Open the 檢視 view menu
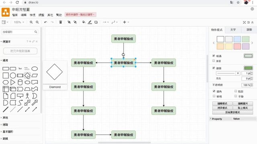Screen dimensions: 257x144 33,15
